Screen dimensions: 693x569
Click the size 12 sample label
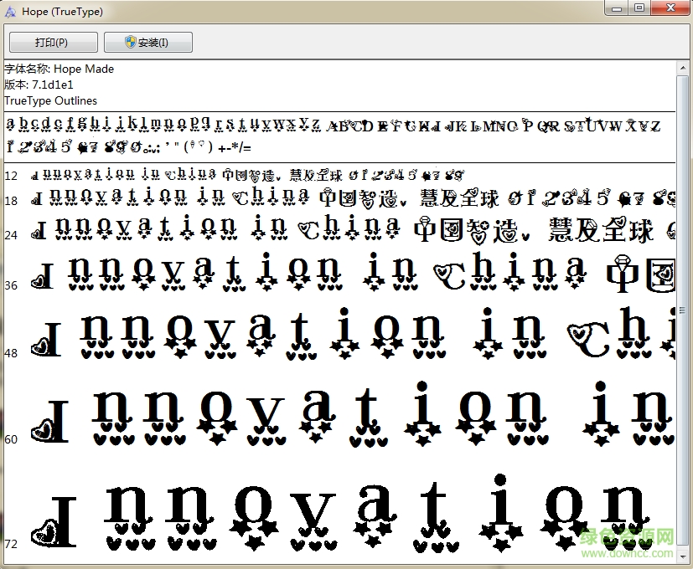pyautogui.click(x=11, y=176)
